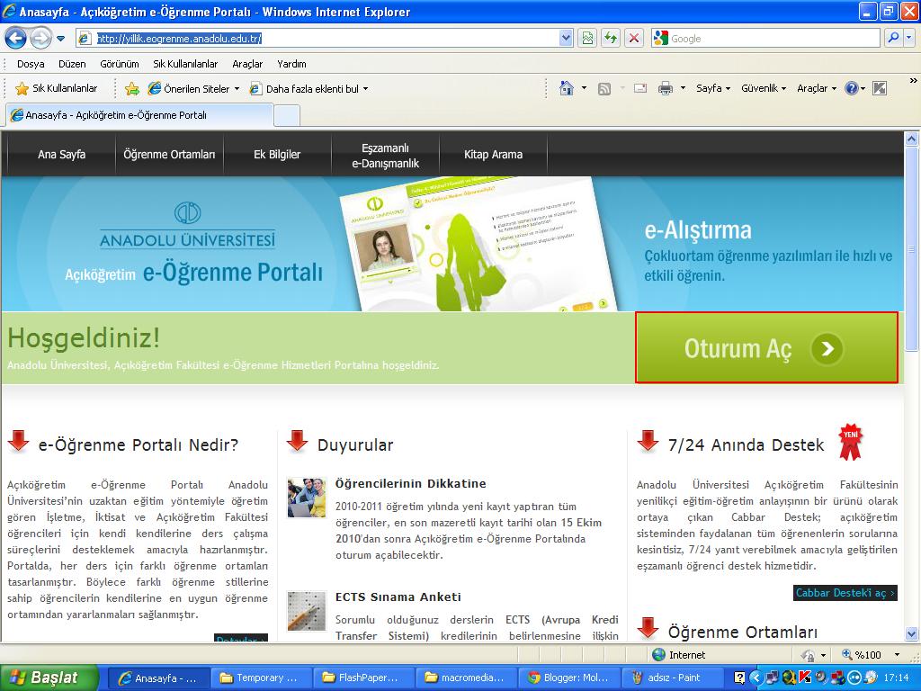Open Kitap Arama navigation item
Screen dimensions: 921x691
[494, 155]
